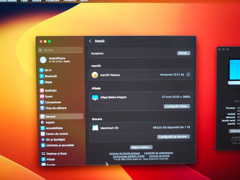Viewport: 240px width, 180px height.
Task: Click the magnifying glass search icon
Action: pos(40,50)
